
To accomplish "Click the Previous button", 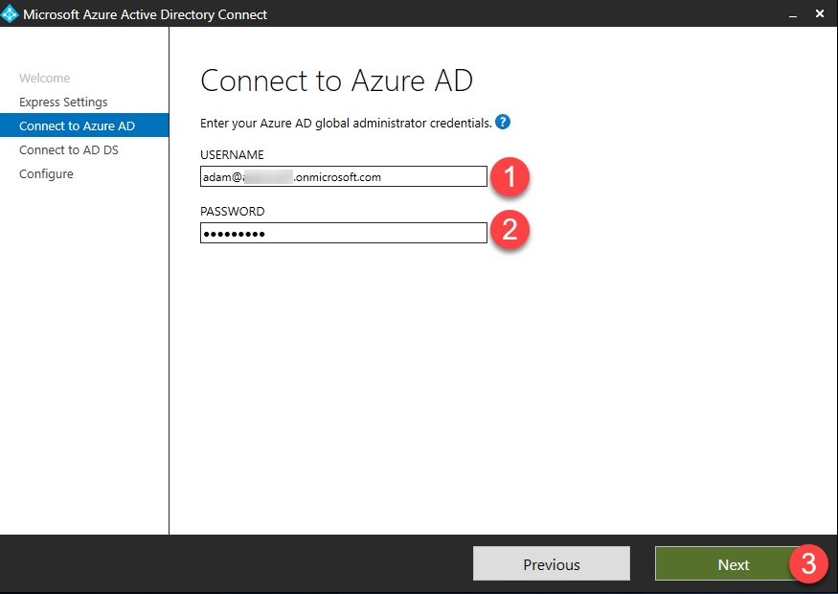I will coord(552,563).
